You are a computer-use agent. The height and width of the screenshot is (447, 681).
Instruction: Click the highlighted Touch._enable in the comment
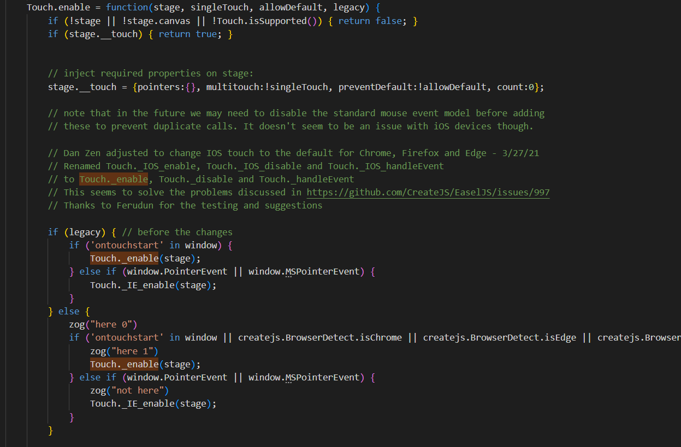coord(114,179)
